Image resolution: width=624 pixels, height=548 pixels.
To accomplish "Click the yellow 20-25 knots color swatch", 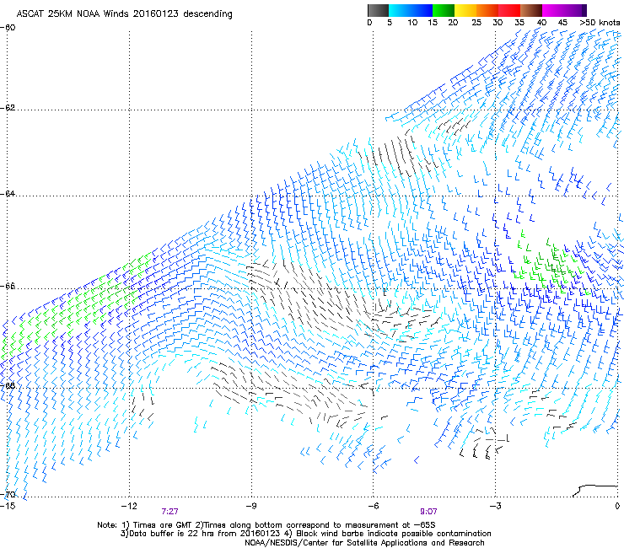I will (465, 10).
